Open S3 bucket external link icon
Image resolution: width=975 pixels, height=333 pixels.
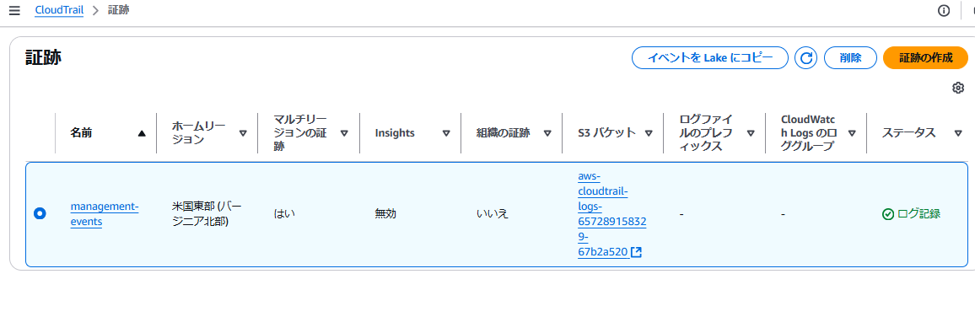[636, 252]
